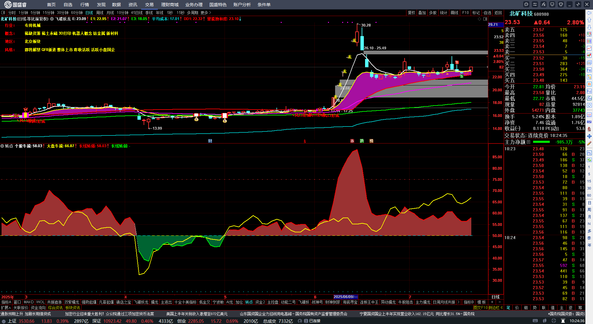Open the quote list clock icon in sidebar
This screenshot has height=324, width=593.
[x=589, y=34]
